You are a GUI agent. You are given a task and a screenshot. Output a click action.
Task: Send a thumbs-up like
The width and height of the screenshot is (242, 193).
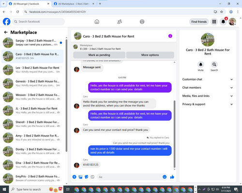click(x=172, y=177)
